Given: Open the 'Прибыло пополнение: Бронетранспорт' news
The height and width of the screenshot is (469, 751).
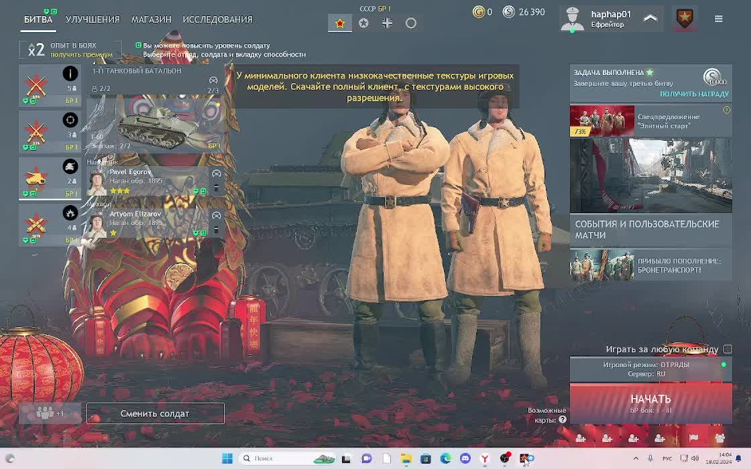Looking at the screenshot, I should [x=650, y=265].
